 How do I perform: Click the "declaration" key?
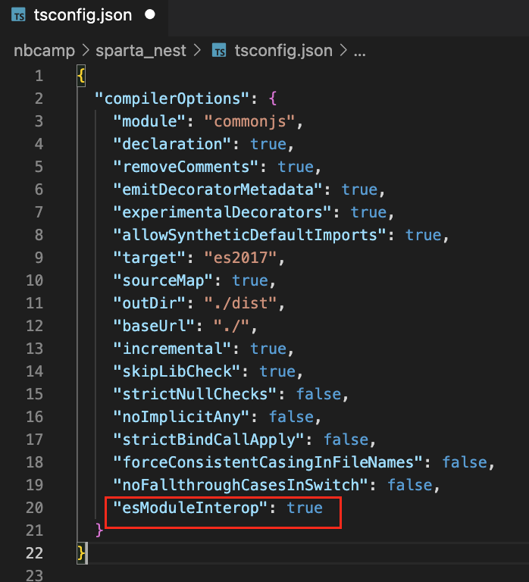click(172, 144)
